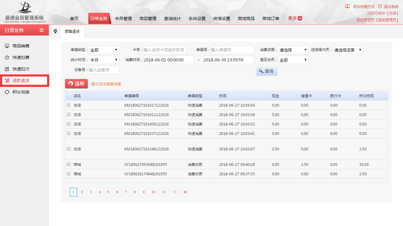Select the 顾客退货 tab
403x226 pixels.
[72, 31]
